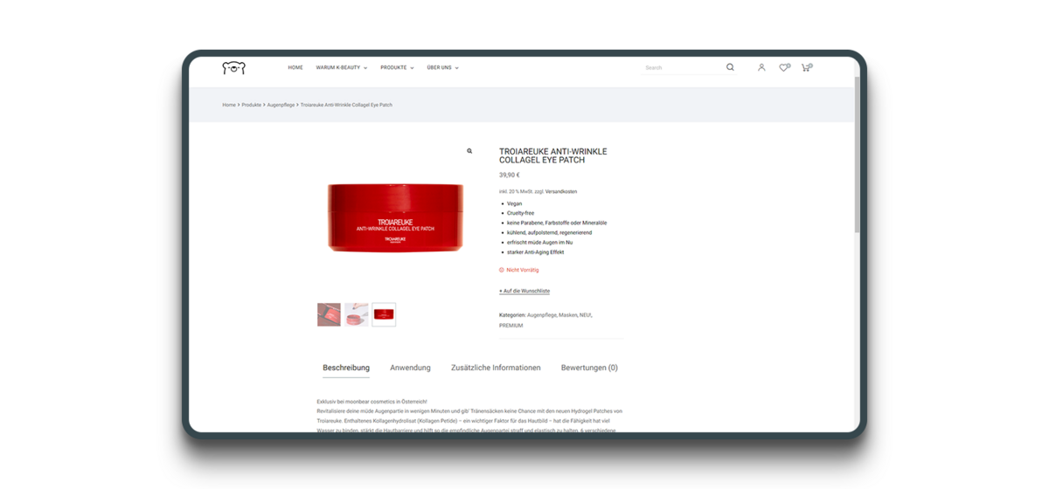Focus the Search input field
The height and width of the screenshot is (489, 1049).
point(684,67)
